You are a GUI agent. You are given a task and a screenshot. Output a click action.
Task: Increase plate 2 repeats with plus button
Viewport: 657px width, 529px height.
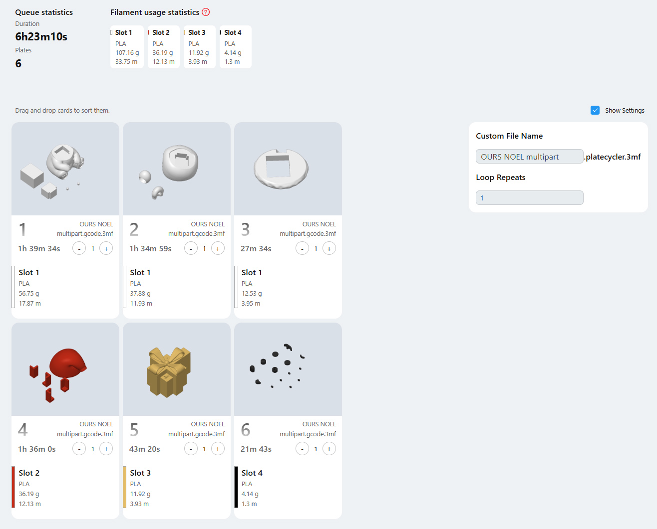218,248
